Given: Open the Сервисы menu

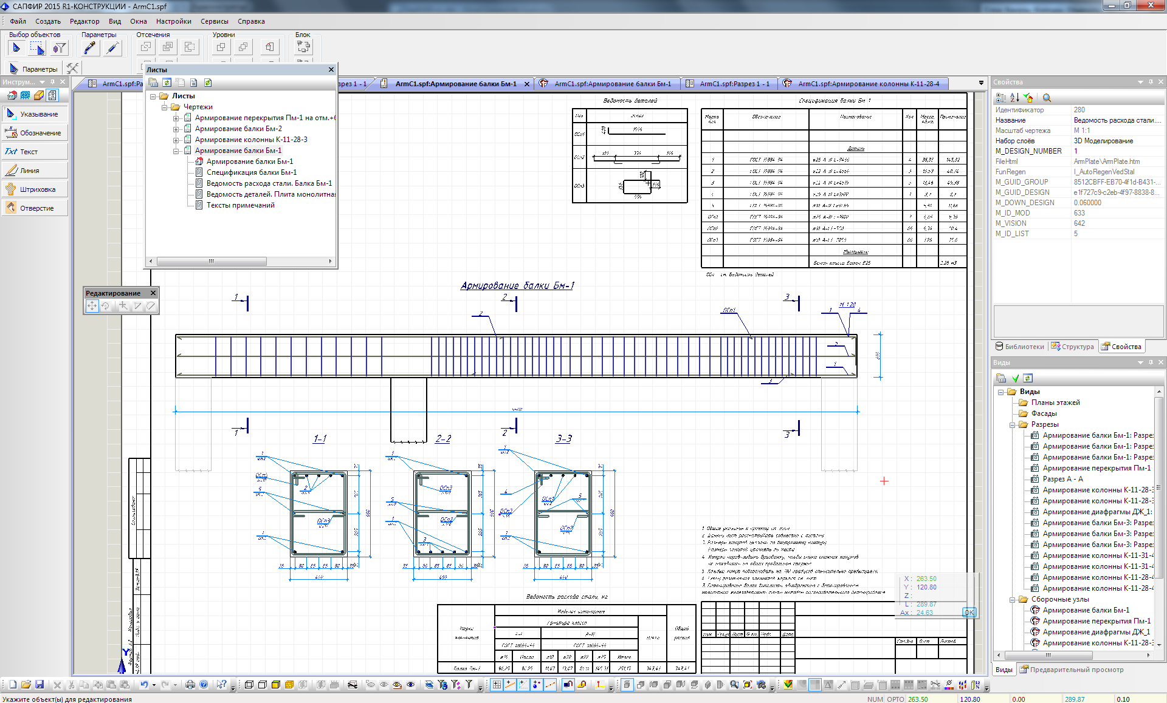Looking at the screenshot, I should click(x=214, y=21).
